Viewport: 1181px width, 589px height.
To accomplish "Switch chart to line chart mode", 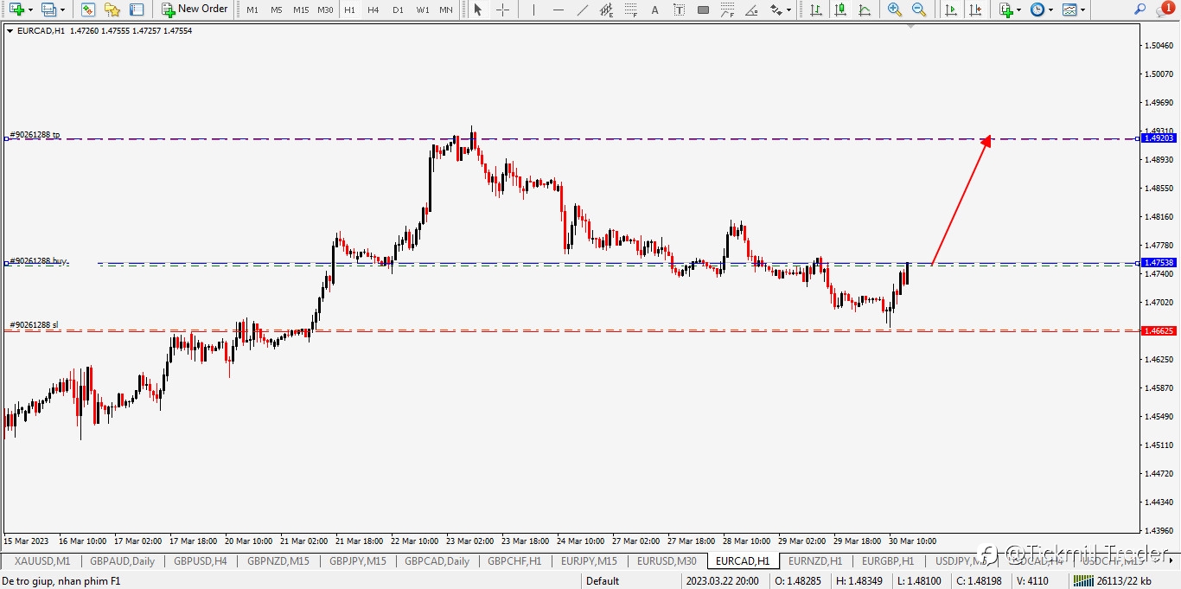I will (x=864, y=10).
